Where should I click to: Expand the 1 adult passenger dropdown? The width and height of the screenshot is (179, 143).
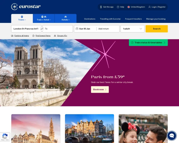click(x=132, y=29)
